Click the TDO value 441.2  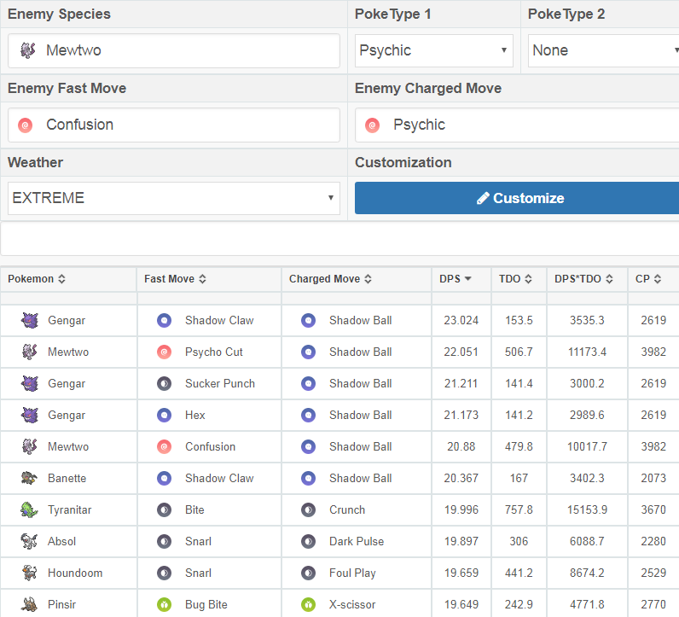click(x=519, y=573)
